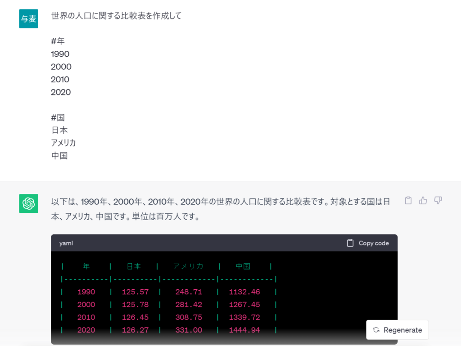The width and height of the screenshot is (461, 346).
Task: Click the 日本 table header
Action: [134, 266]
